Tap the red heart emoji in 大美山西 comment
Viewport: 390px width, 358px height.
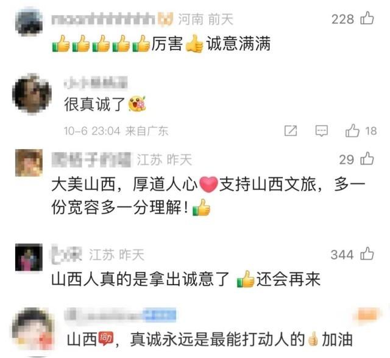click(x=208, y=184)
